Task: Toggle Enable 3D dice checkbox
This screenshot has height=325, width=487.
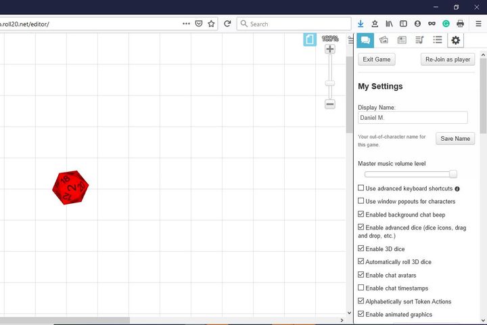Action: (361, 248)
